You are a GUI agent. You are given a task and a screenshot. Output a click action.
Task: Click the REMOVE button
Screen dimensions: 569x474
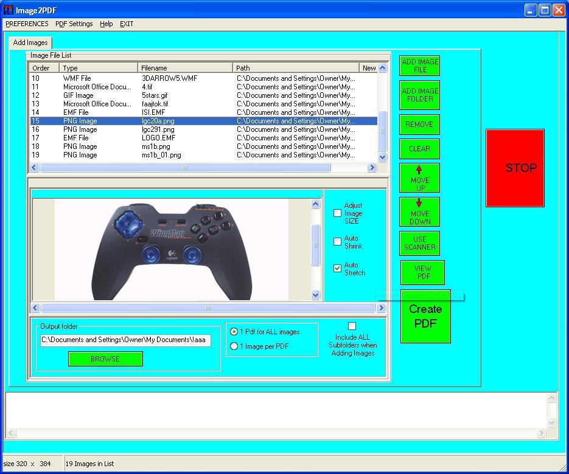pyautogui.click(x=419, y=125)
